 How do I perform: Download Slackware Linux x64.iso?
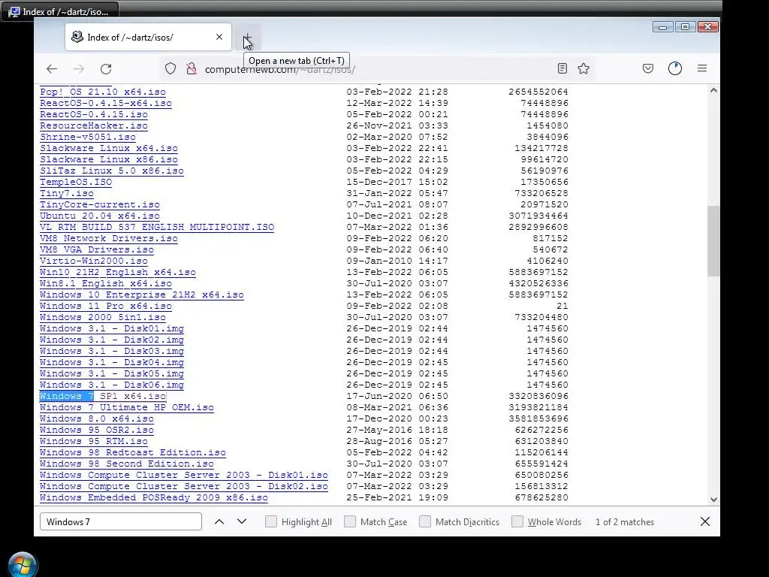click(109, 148)
